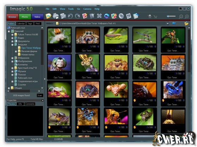Expand the Future Trance Vol.48 folder
The width and height of the screenshot is (197, 147).
(12, 35)
